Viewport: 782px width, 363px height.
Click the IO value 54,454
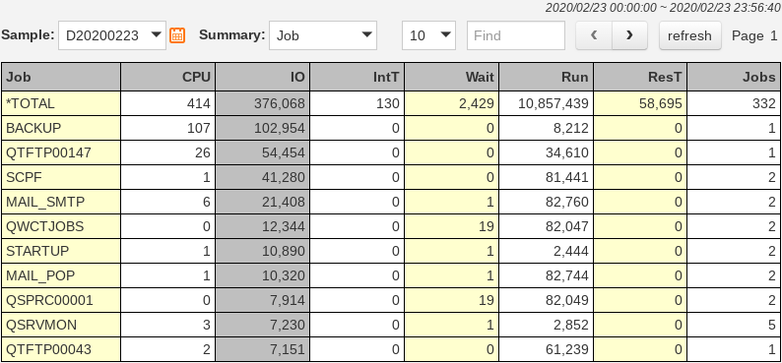pos(284,152)
